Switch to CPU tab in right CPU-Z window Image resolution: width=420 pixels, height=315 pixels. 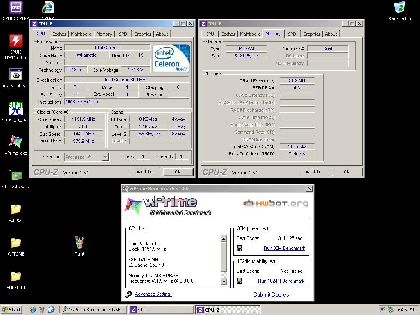[x=210, y=34]
